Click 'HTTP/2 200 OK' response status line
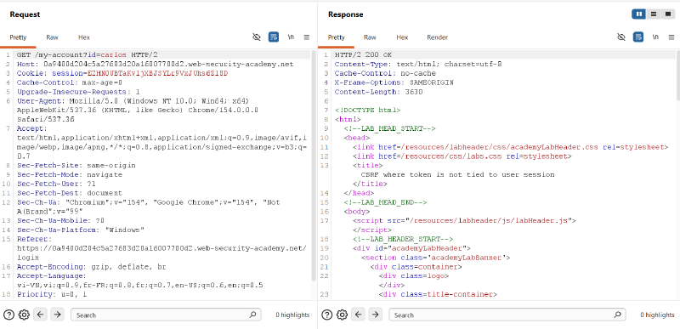Viewport: 680px width, 329px height. tap(363, 55)
